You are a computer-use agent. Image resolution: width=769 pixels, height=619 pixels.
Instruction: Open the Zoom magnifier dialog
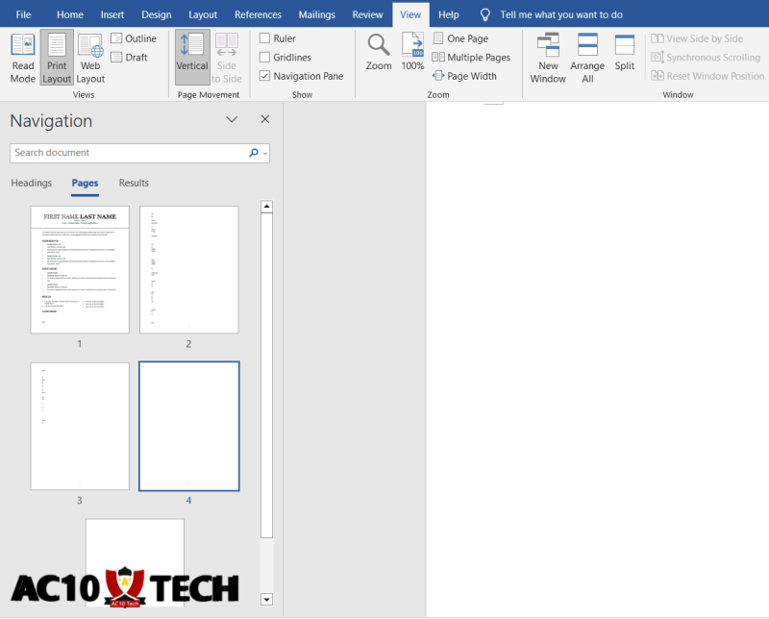pyautogui.click(x=379, y=52)
